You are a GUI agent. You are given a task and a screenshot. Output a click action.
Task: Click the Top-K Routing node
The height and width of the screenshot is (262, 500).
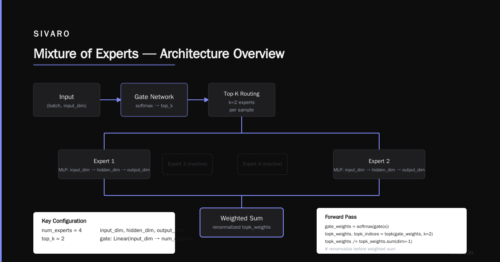242,100
